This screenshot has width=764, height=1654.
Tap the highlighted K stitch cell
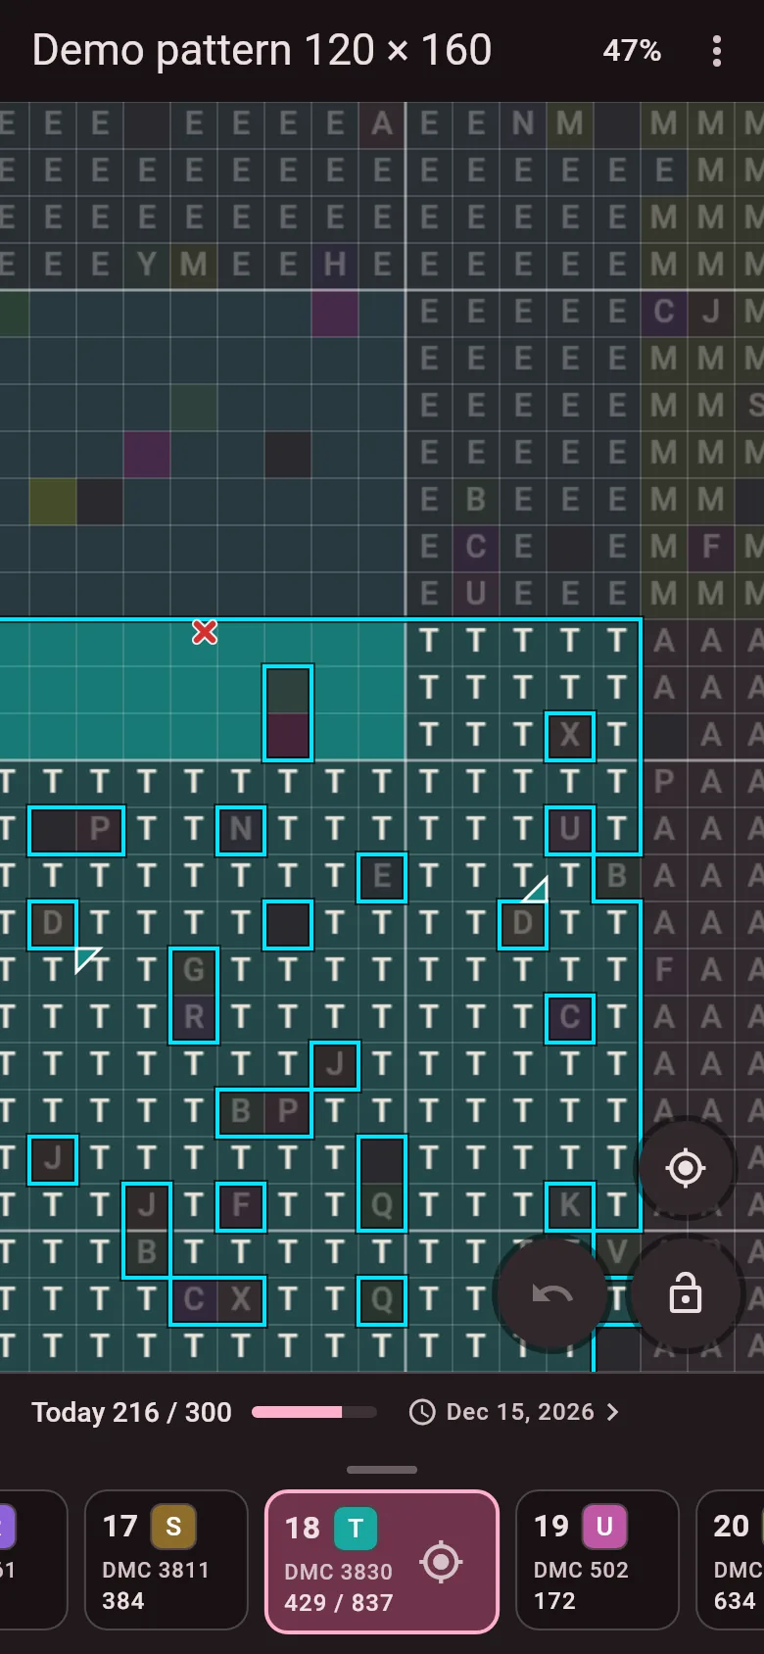(x=570, y=1206)
